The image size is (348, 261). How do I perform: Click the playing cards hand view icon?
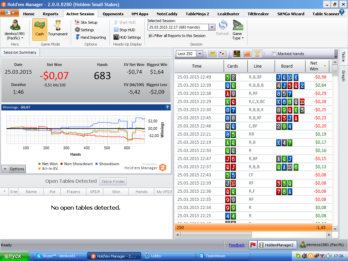(x=222, y=54)
